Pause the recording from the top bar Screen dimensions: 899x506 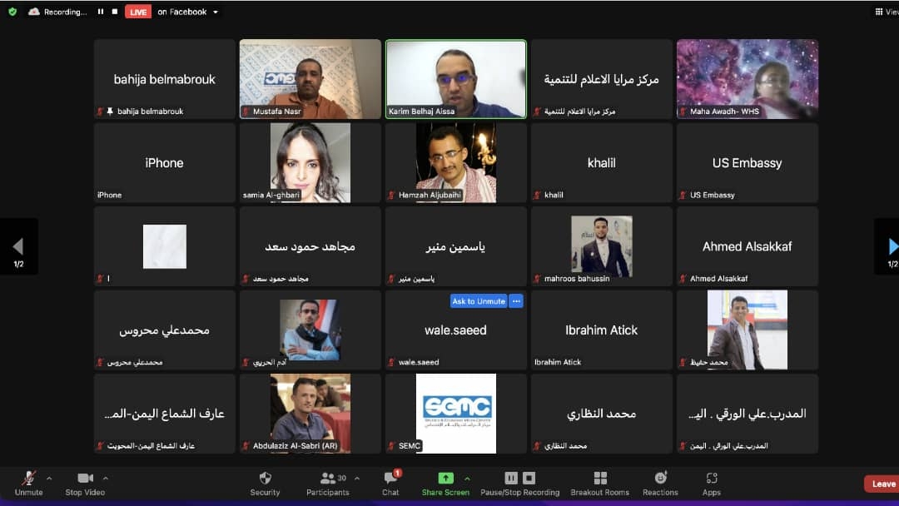[x=100, y=12]
